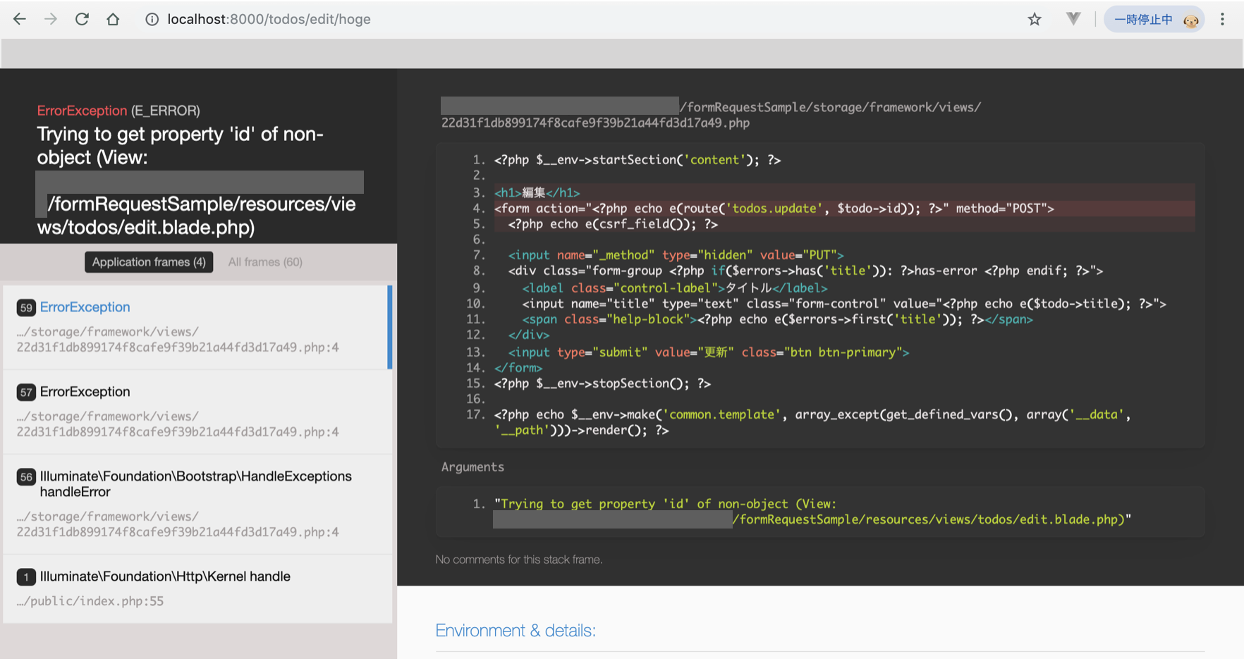Select stack frame 57 ErrorException
This screenshot has height=661, width=1244.
[x=196, y=412]
